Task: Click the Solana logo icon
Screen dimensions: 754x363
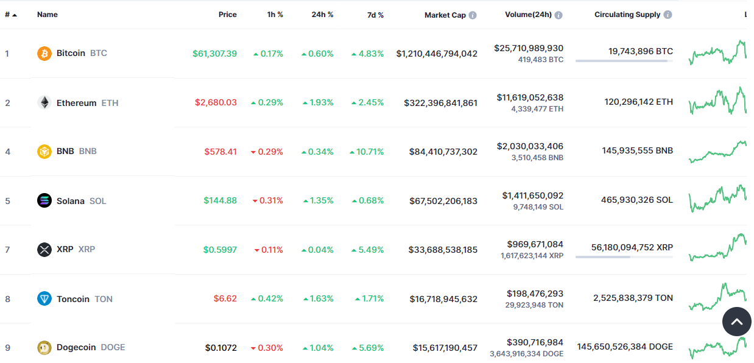Action: [x=44, y=201]
